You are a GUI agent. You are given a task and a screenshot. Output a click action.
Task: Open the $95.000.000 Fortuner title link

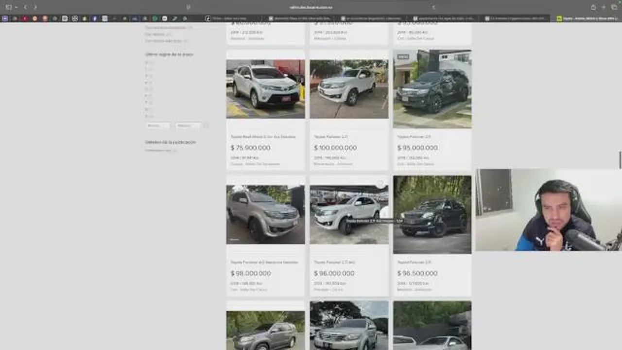tap(414, 137)
